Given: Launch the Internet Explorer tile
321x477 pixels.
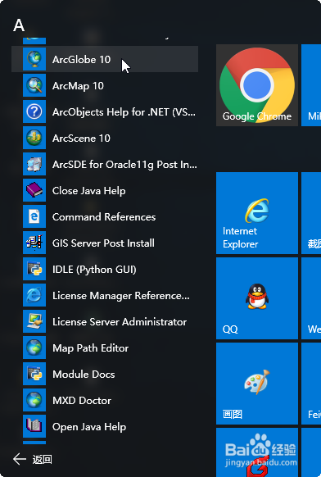Looking at the screenshot, I should (257, 213).
